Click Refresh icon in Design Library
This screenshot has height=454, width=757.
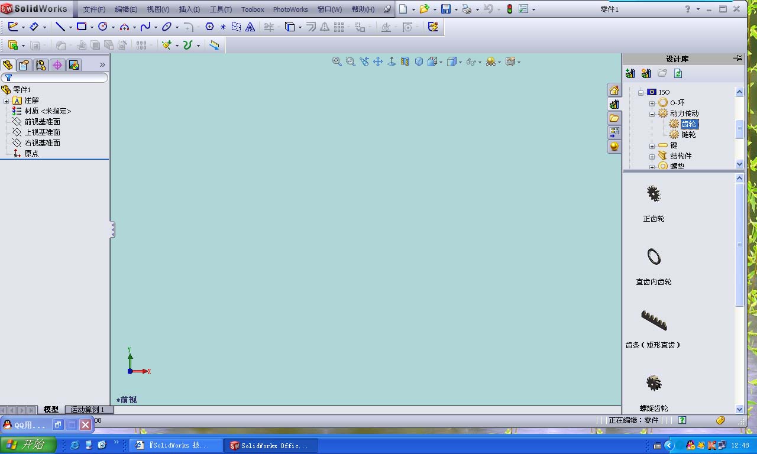click(x=678, y=73)
